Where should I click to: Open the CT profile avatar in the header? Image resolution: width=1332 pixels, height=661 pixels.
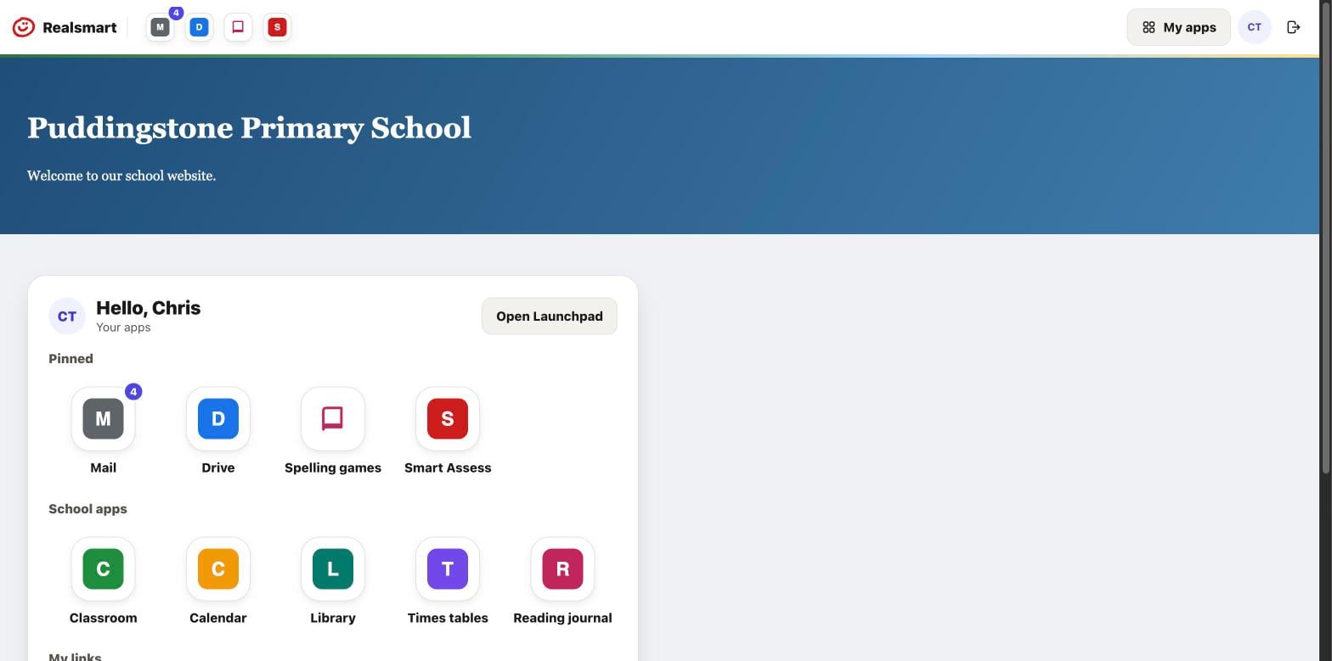pyautogui.click(x=1255, y=27)
